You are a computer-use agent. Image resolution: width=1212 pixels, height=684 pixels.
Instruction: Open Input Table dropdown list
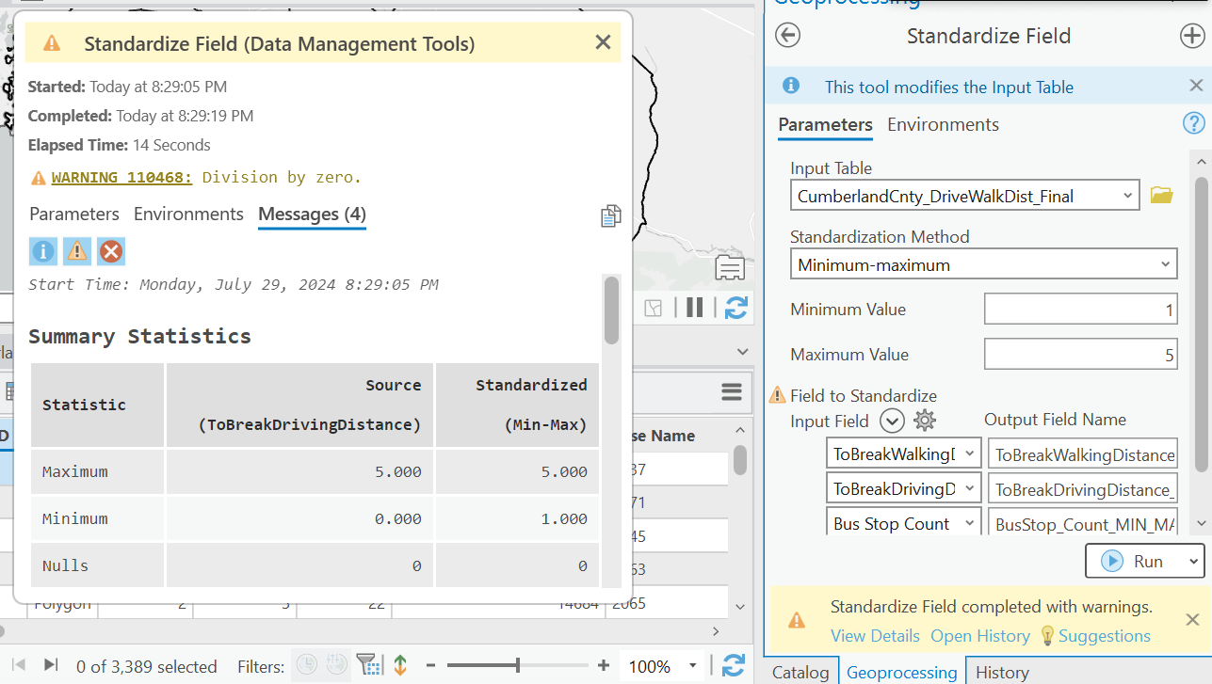1128,196
